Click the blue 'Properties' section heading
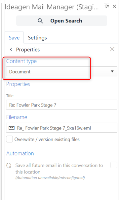This screenshot has width=121, height=200. [18, 84]
